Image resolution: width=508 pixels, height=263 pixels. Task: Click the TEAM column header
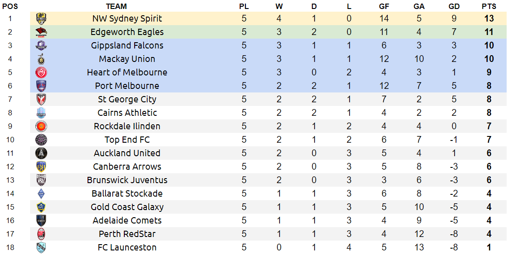(116, 6)
